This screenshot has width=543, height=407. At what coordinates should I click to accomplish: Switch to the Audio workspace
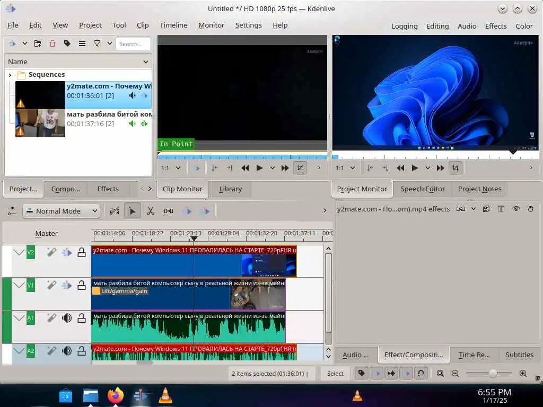pos(467,26)
